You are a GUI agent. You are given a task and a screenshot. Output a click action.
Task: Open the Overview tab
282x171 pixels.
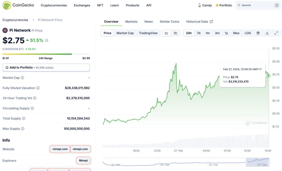click(x=111, y=22)
